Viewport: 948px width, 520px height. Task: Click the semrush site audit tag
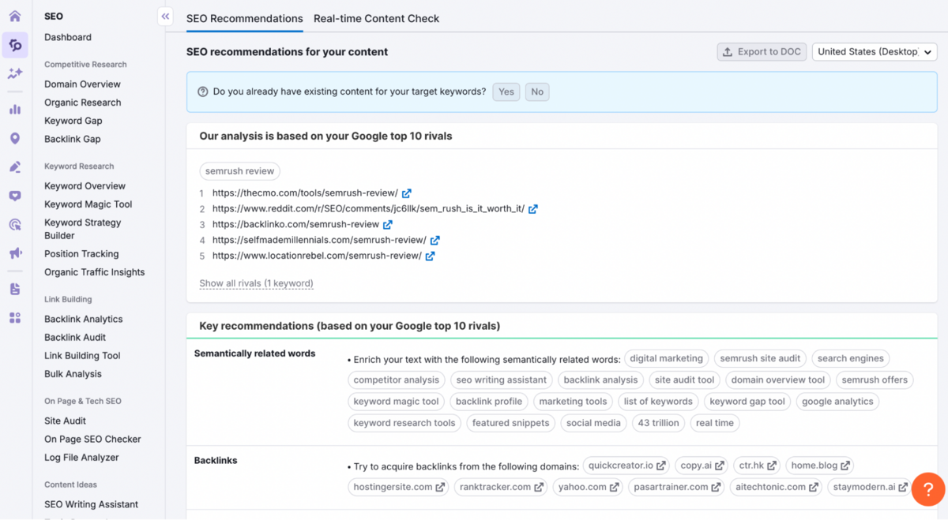pyautogui.click(x=760, y=358)
